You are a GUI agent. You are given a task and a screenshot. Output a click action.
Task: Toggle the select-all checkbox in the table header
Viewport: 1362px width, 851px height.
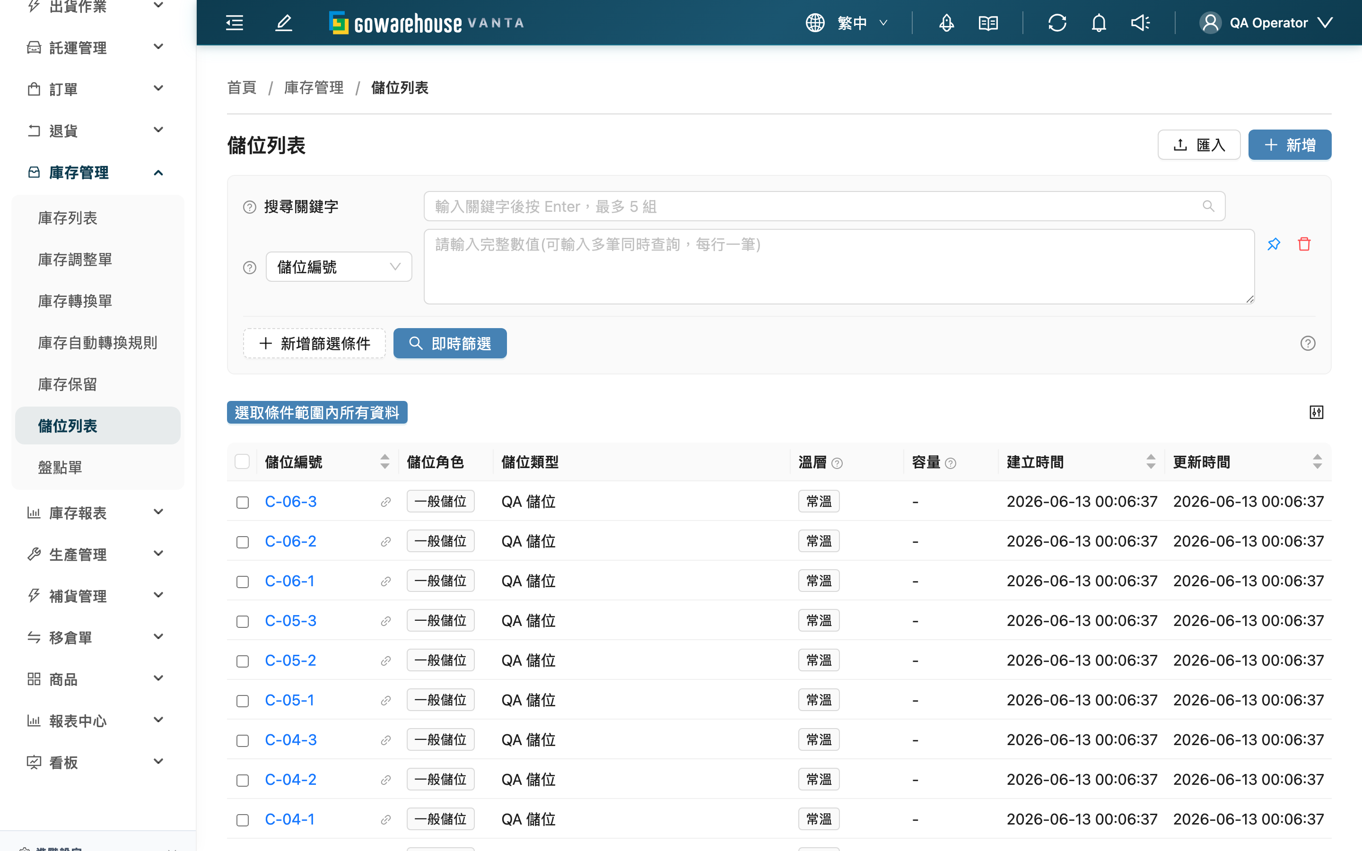point(242,462)
